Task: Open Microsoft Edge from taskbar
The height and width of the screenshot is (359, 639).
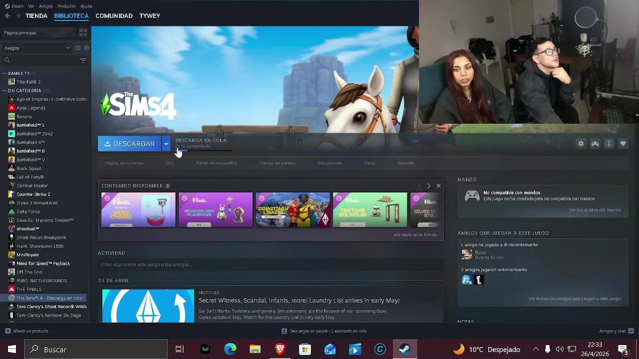Action: [230, 350]
